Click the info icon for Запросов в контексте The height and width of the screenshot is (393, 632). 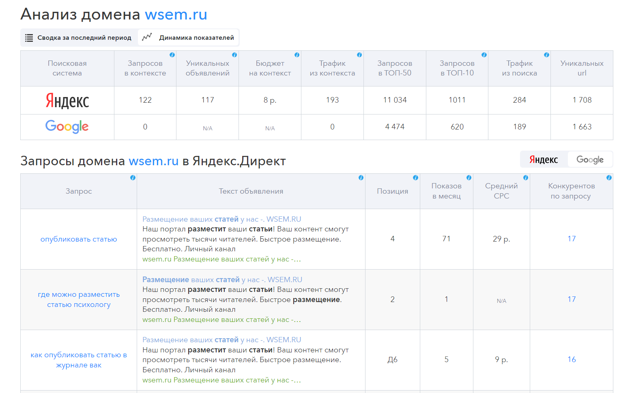point(172,55)
